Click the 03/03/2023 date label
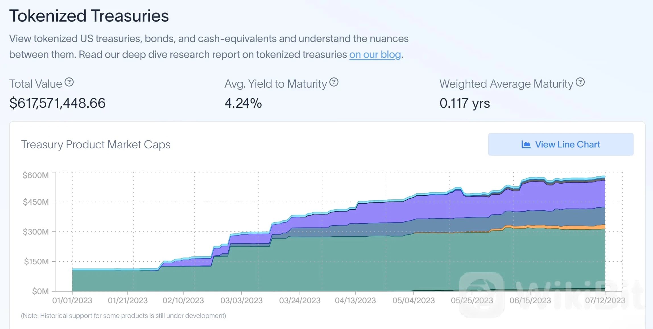The image size is (653, 329). click(x=241, y=301)
